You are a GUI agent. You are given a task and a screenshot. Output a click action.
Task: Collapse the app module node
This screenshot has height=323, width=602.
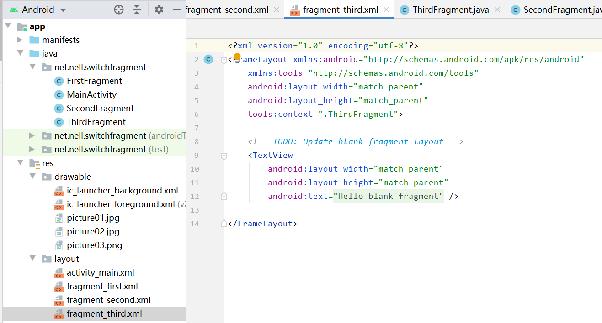coord(8,26)
